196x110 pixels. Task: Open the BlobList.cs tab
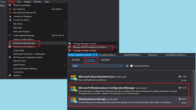[x=153, y=55]
